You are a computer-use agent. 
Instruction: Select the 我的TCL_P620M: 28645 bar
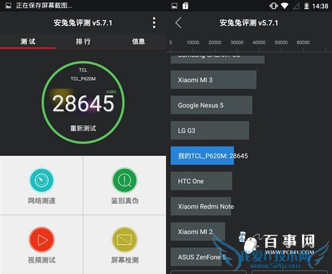pos(202,156)
